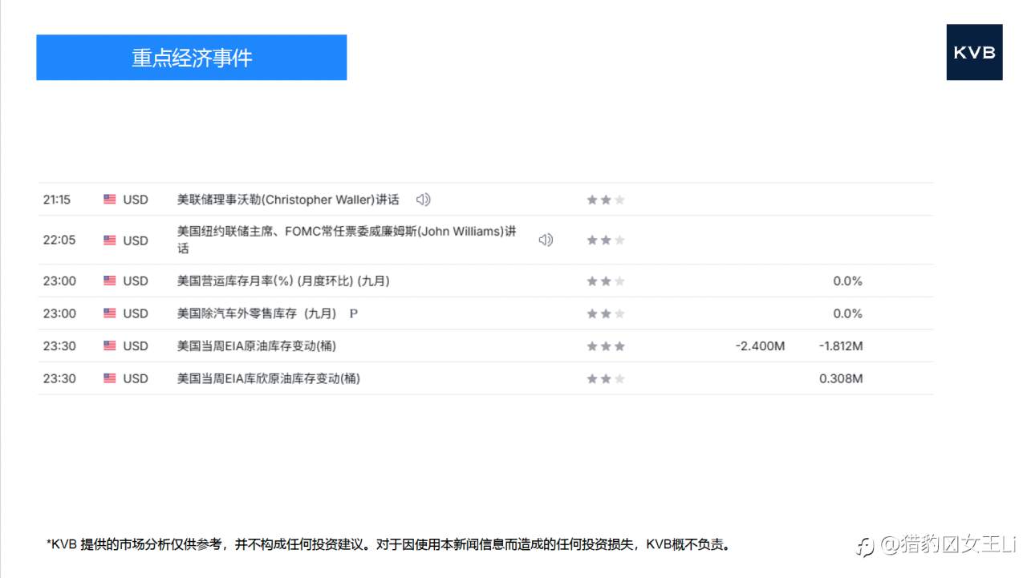Viewport: 1027px width, 578px height.
Task: Click importance stars for Waller speech
Action: (x=606, y=200)
